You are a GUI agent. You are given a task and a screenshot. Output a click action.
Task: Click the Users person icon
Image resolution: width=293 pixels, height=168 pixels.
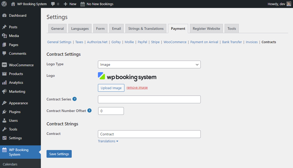click(4, 120)
